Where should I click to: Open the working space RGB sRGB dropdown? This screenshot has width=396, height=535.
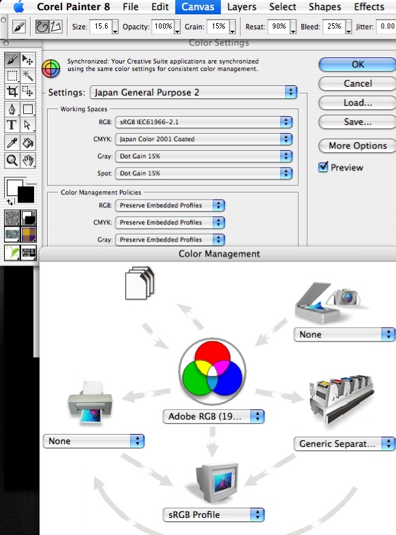[204, 122]
